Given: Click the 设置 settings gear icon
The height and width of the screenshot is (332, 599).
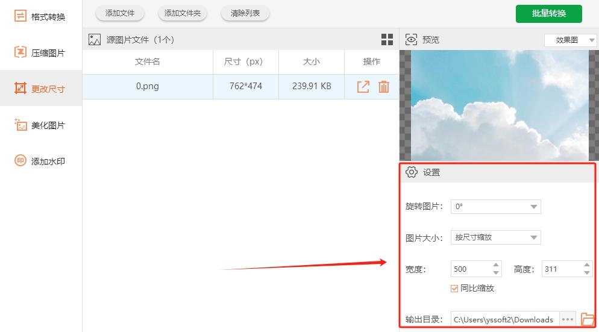Looking at the screenshot, I should pos(412,172).
